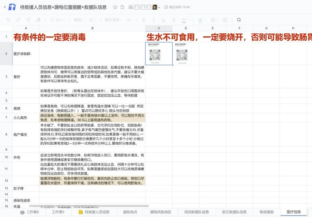Select highlighted cell starting 被漂浮物割伤
The width and height of the screenshot is (312, 217).
click(x=92, y=181)
